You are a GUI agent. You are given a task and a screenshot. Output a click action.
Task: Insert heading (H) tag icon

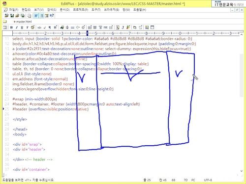pos(55,27)
